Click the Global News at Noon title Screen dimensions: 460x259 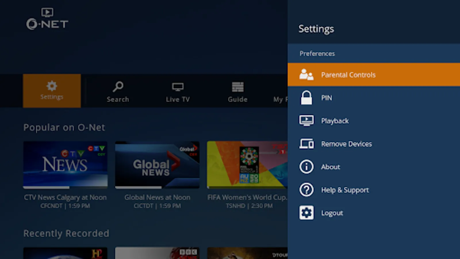pyautogui.click(x=157, y=197)
